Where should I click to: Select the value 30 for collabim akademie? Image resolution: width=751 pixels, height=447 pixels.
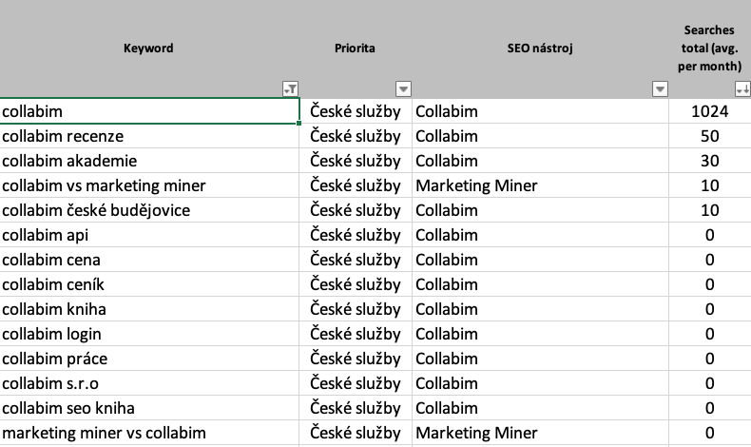[x=710, y=161]
